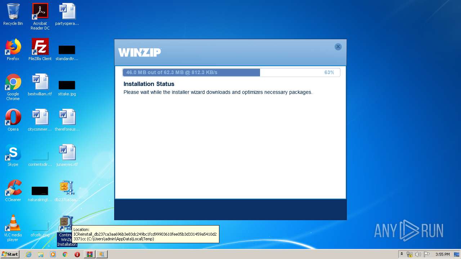Open the Recycle Bin desktop icon
Viewport: 461px width, 259px height.
pyautogui.click(x=13, y=14)
